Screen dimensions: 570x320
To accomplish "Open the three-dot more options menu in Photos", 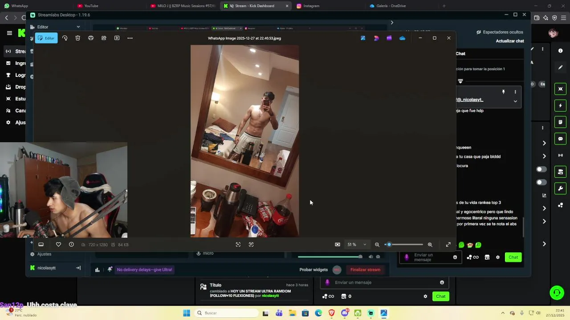I will (x=130, y=38).
